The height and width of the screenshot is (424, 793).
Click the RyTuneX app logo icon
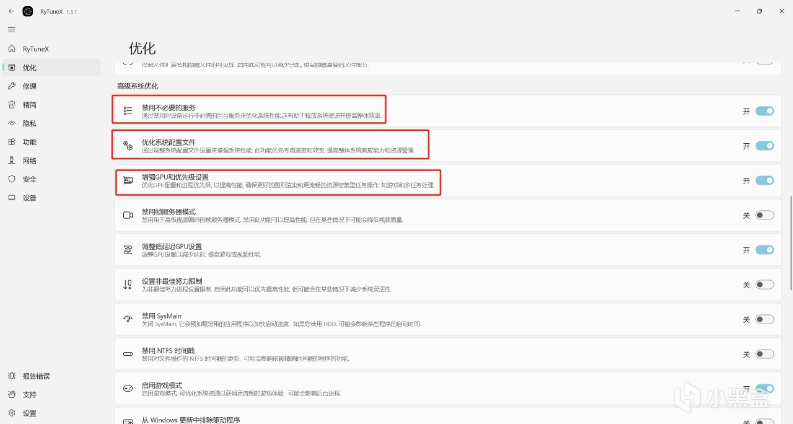point(28,11)
